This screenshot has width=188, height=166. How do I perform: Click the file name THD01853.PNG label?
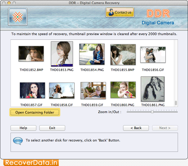[62, 70]
